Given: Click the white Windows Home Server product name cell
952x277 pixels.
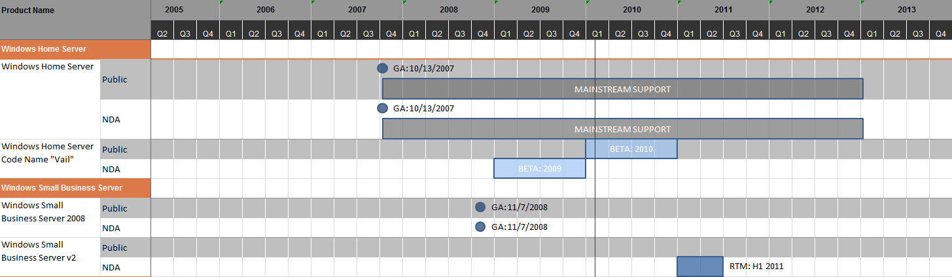Looking at the screenshot, I should coord(50,99).
